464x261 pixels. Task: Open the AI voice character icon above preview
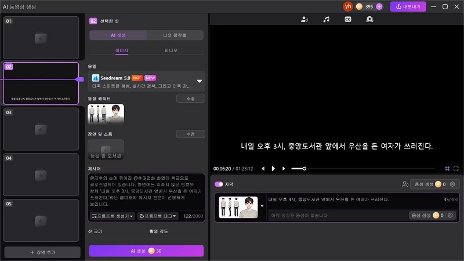pyautogui.click(x=304, y=20)
